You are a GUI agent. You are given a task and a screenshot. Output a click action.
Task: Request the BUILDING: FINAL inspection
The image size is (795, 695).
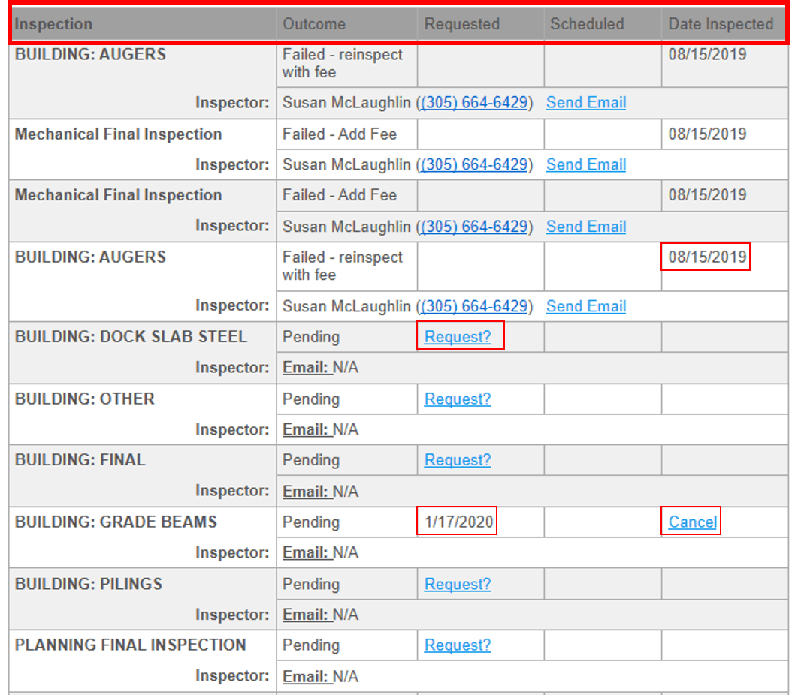click(x=457, y=459)
